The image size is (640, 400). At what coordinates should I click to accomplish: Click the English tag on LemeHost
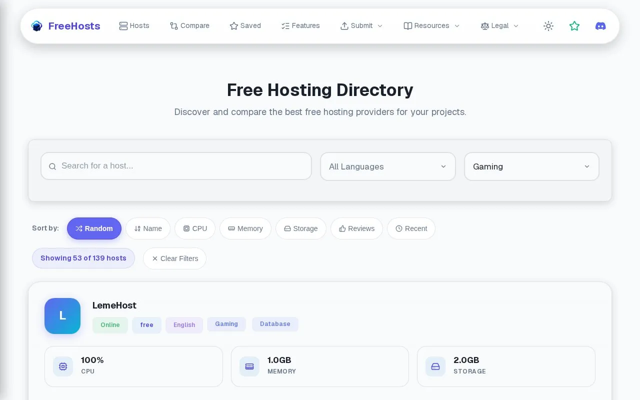(x=184, y=325)
